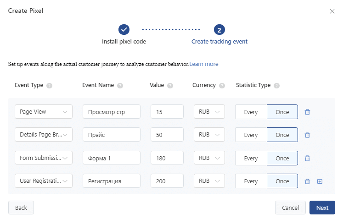Click the value field containing 180
343x219 pixels.
pos(167,158)
